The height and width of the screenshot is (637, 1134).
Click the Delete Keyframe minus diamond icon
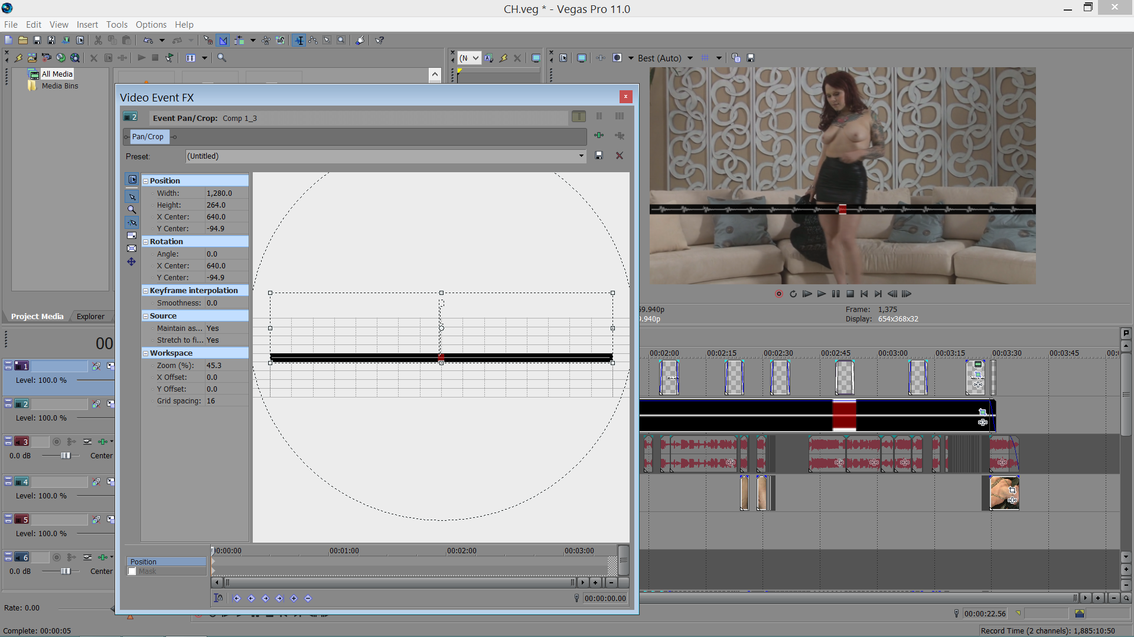(308, 598)
